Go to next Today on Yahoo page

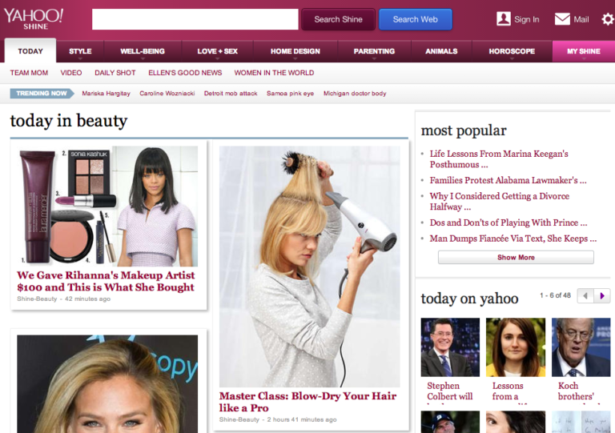tap(602, 296)
